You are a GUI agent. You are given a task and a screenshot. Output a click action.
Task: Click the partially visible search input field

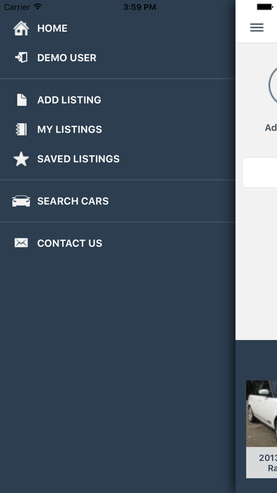click(x=260, y=172)
